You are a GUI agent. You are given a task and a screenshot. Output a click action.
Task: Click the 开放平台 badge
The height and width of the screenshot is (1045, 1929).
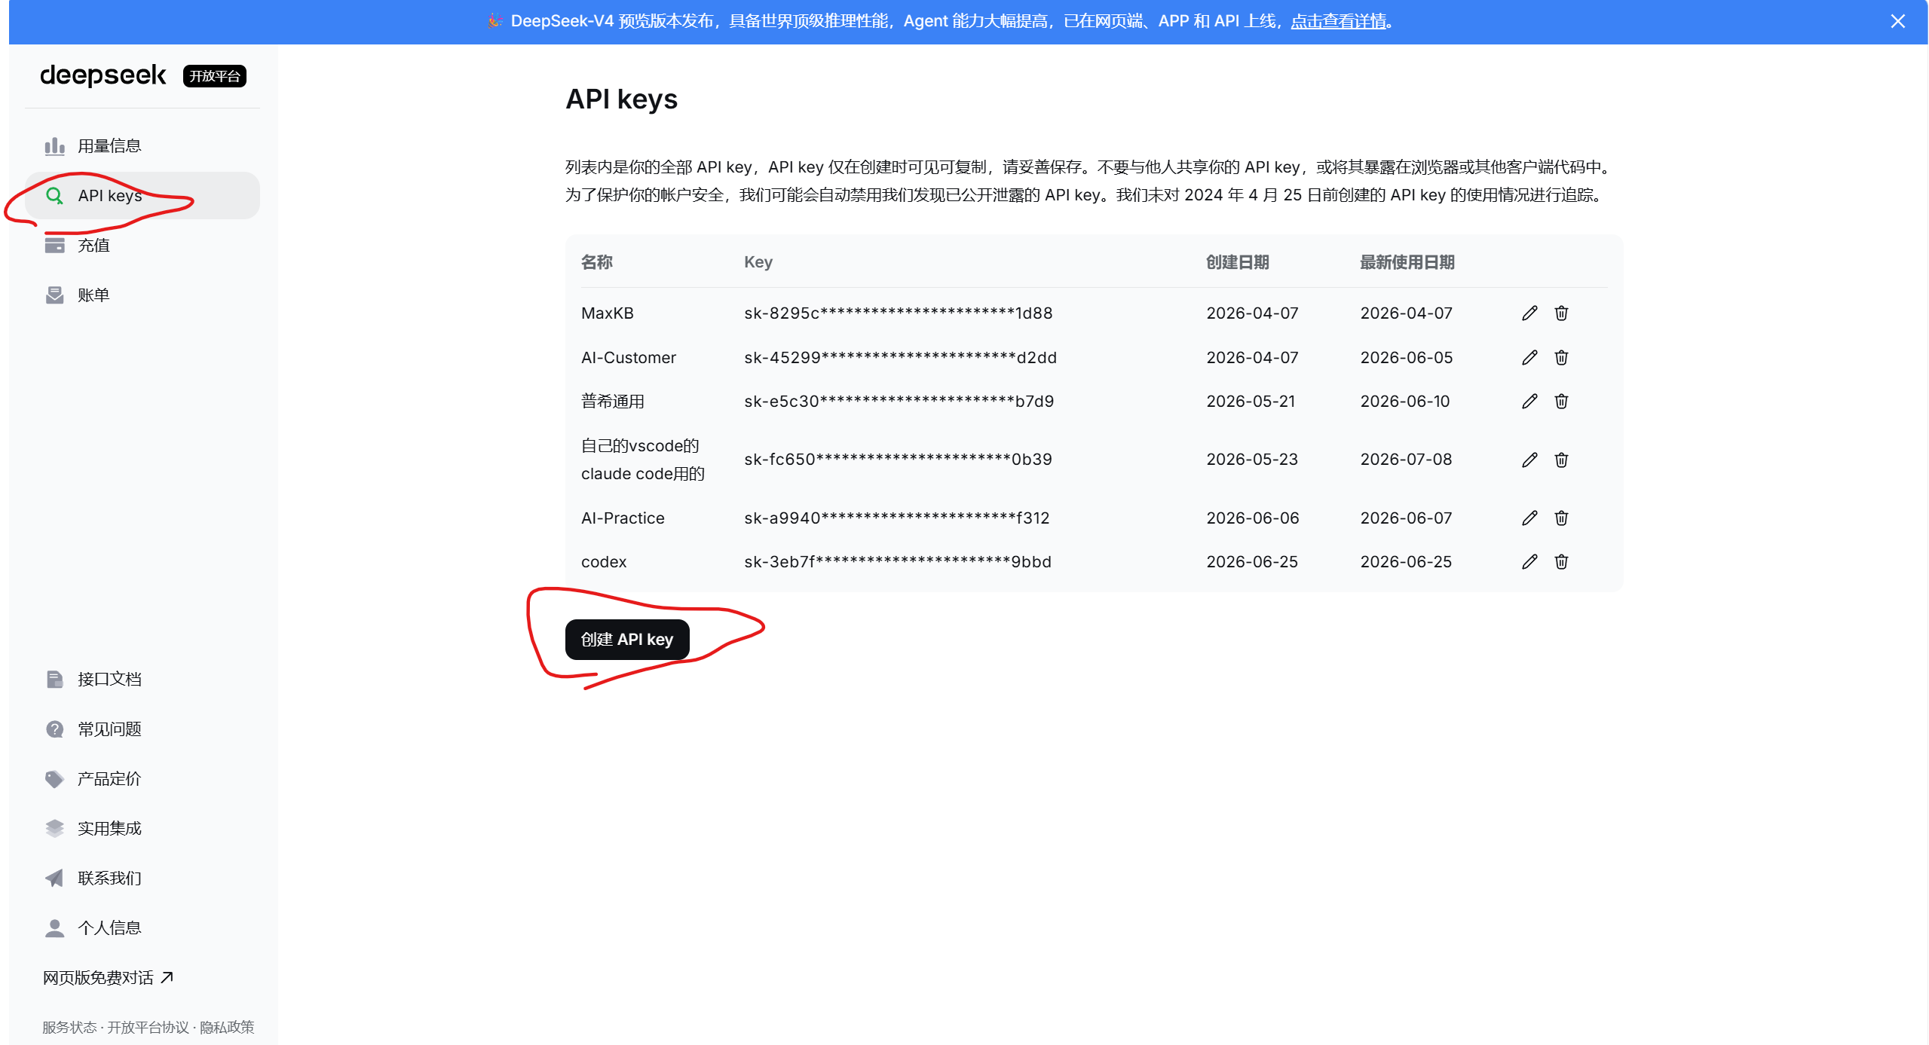coord(215,76)
